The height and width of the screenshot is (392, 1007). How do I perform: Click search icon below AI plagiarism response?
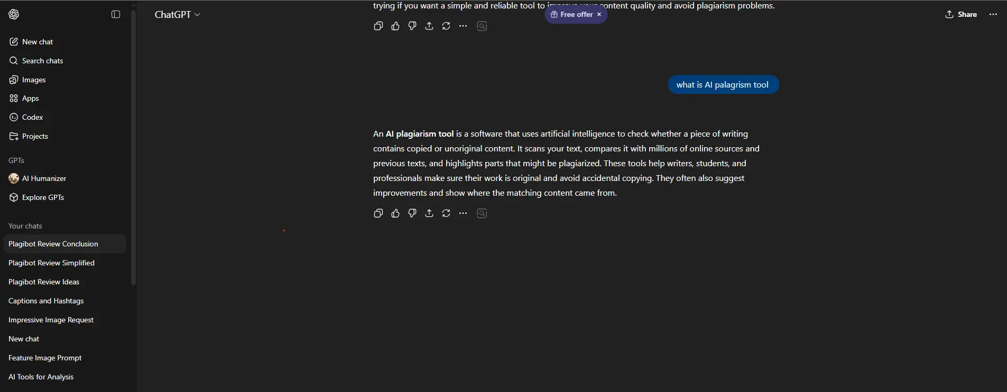click(x=482, y=213)
